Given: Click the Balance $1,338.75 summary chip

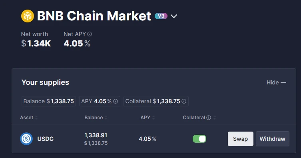Looking at the screenshot, I should point(48,101).
